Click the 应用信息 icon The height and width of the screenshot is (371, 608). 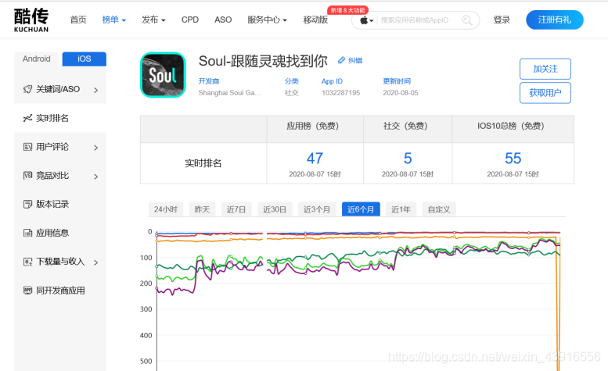27,233
